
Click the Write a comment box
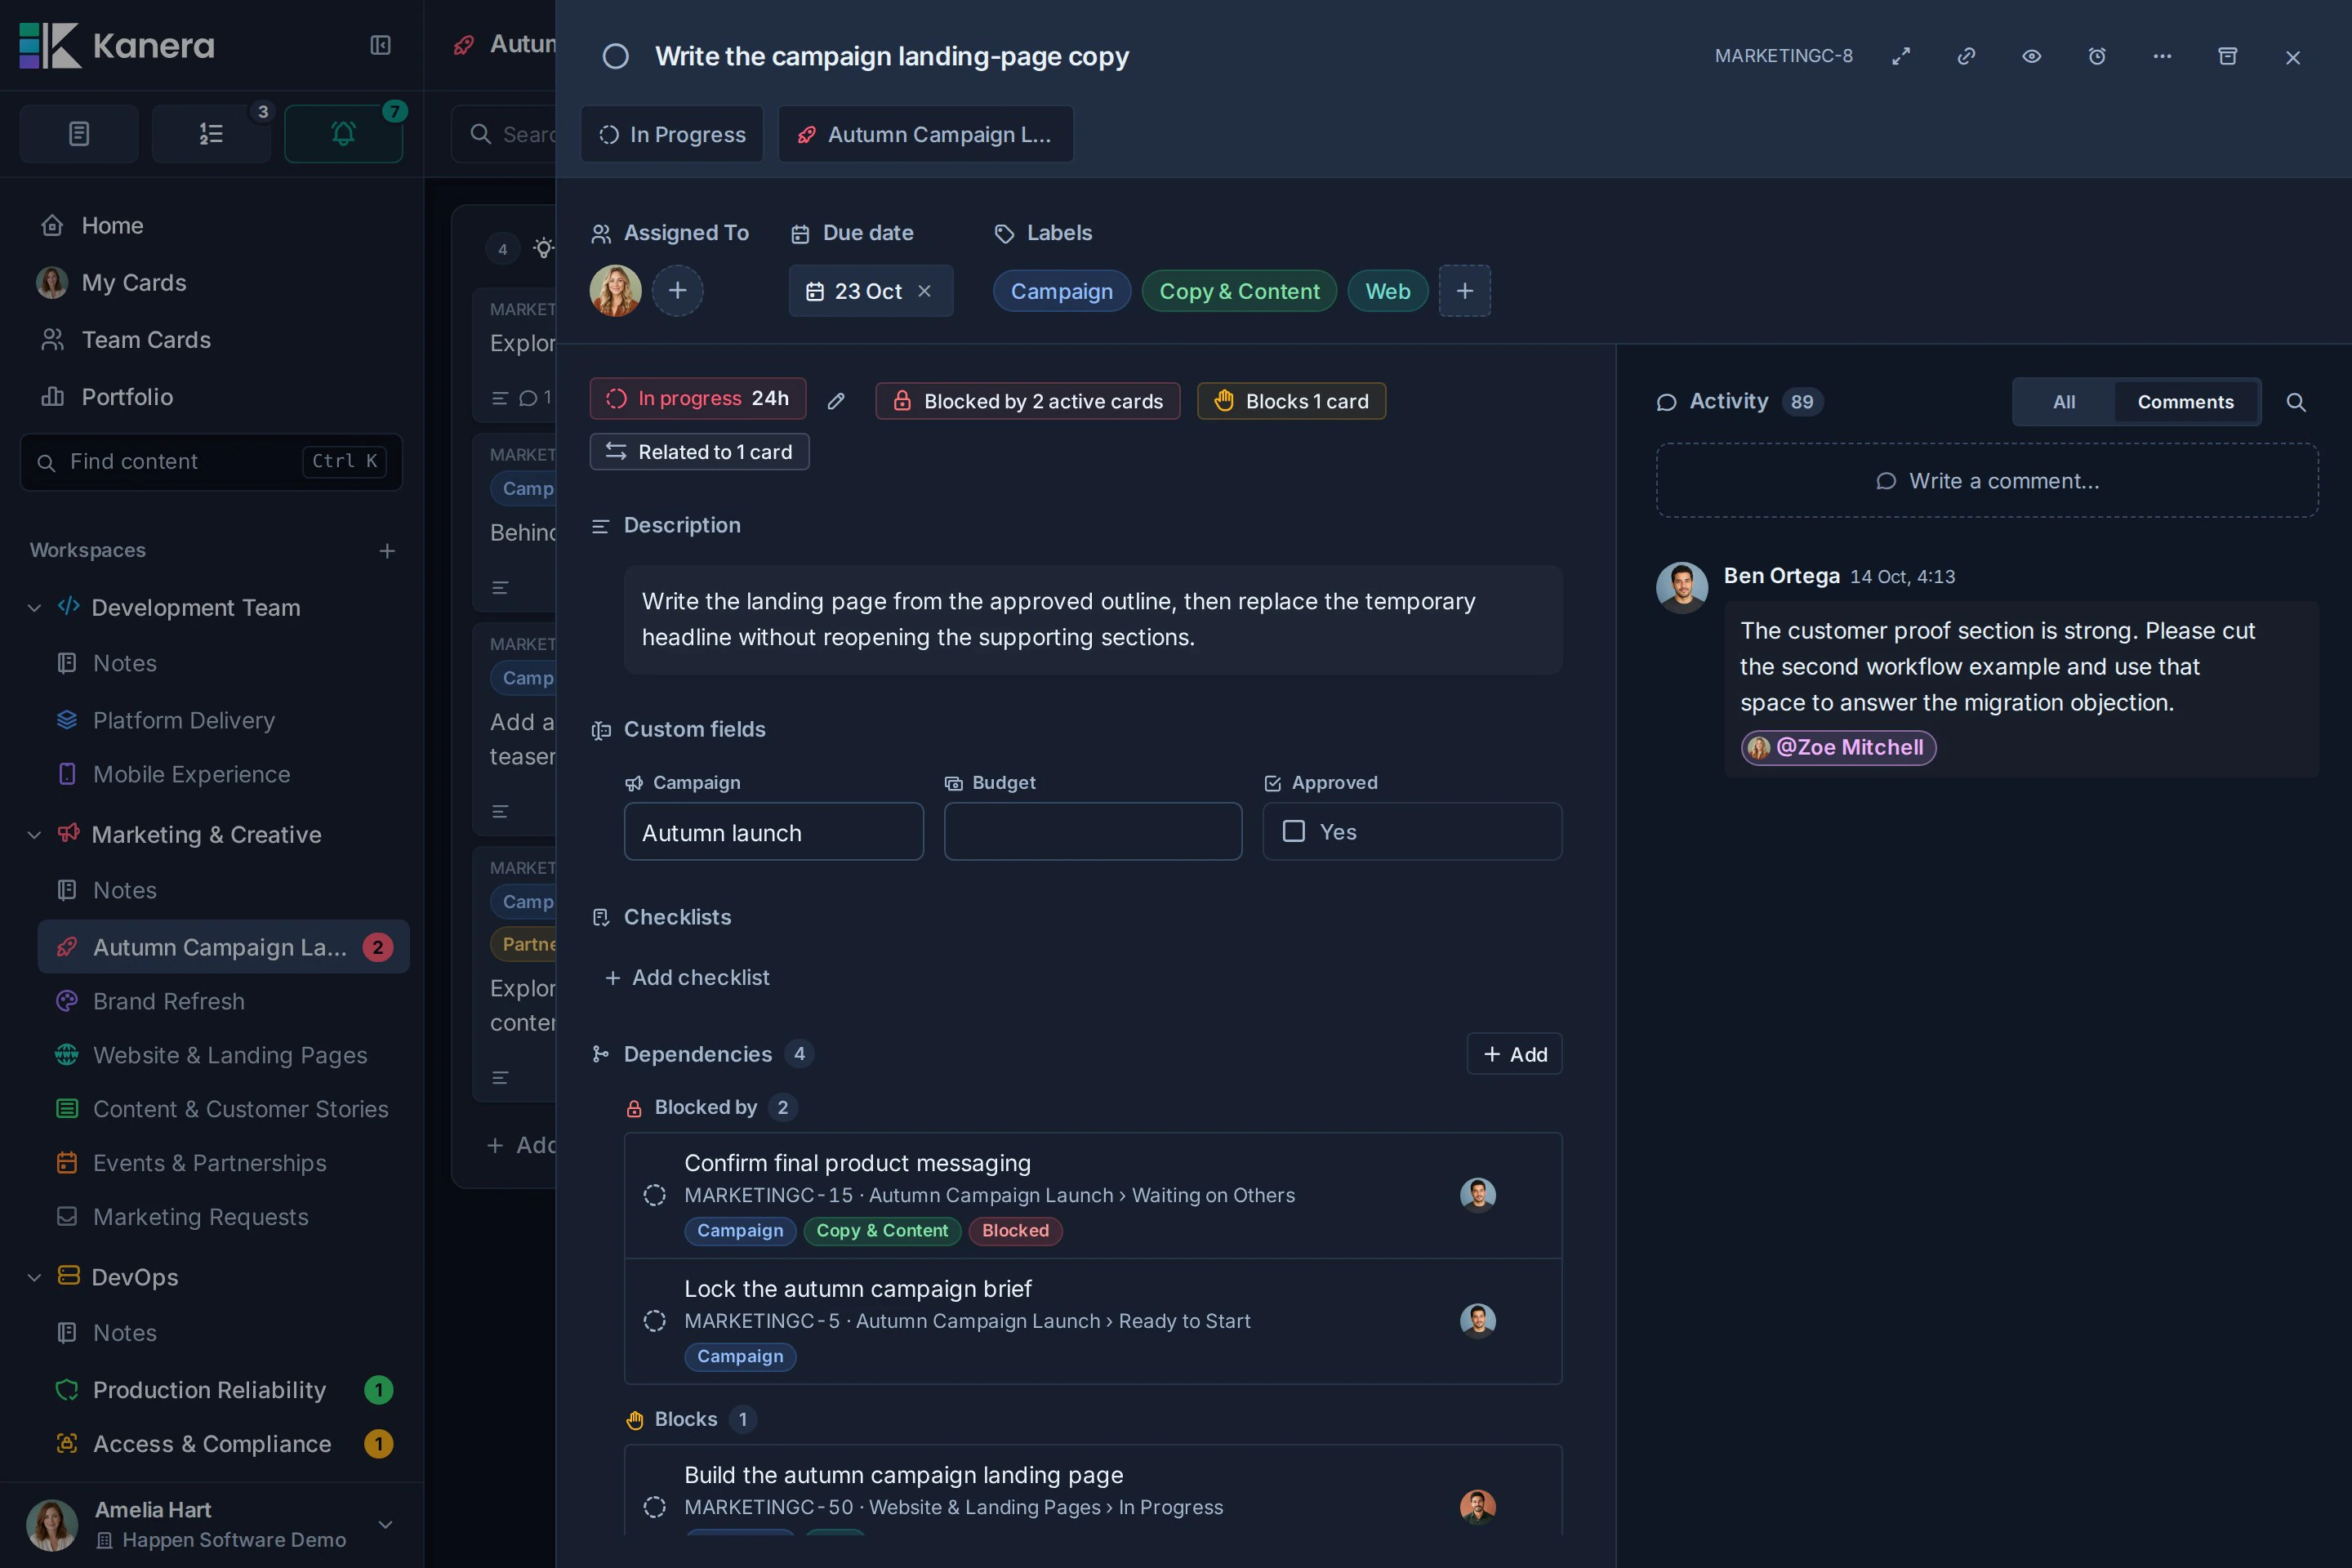point(1987,481)
